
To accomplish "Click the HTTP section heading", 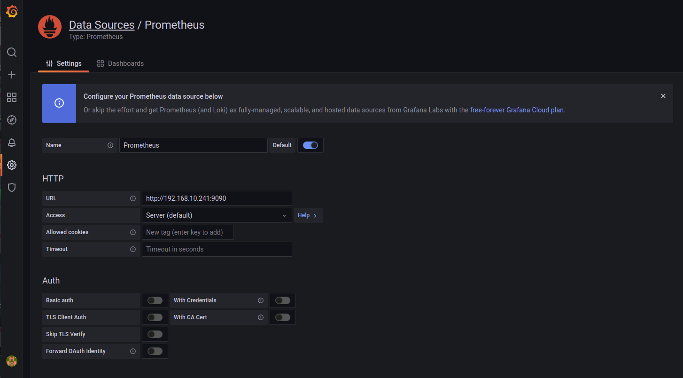I will click(x=53, y=179).
